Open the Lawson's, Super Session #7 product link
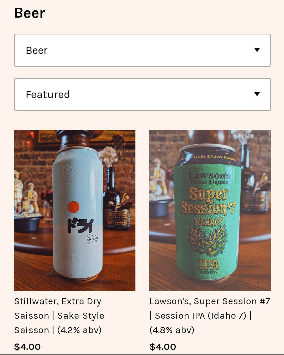 [x=210, y=316]
